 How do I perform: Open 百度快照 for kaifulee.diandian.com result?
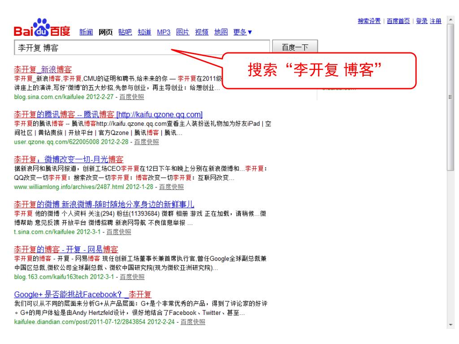[193, 322]
